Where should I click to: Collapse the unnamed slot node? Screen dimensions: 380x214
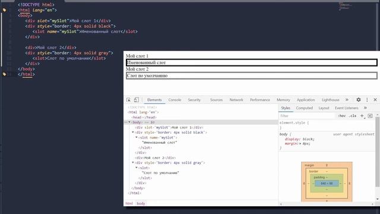tap(137, 168)
